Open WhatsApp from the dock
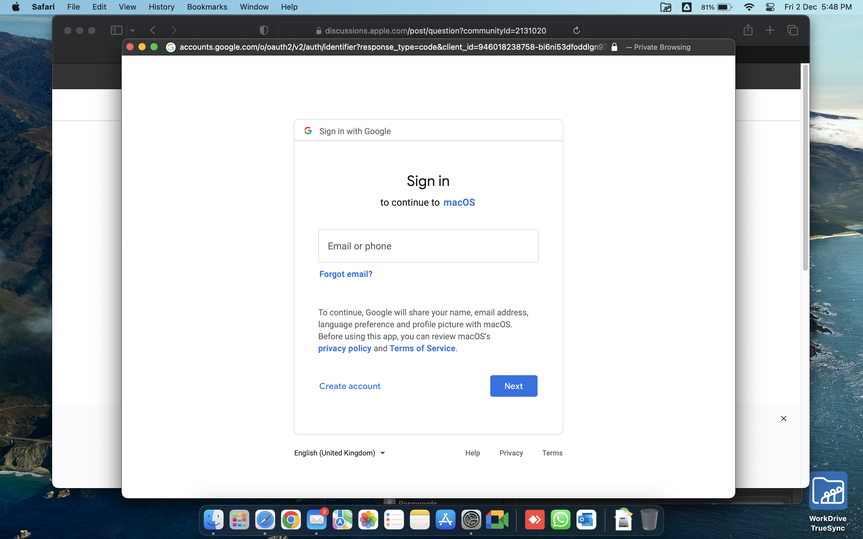Screen dimensions: 863x539 click(560, 520)
